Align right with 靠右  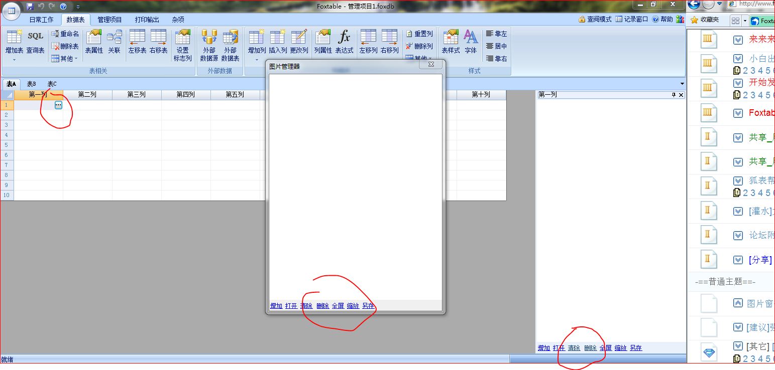497,59
